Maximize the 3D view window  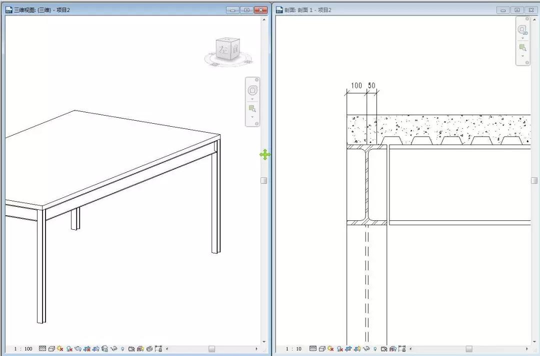246,10
